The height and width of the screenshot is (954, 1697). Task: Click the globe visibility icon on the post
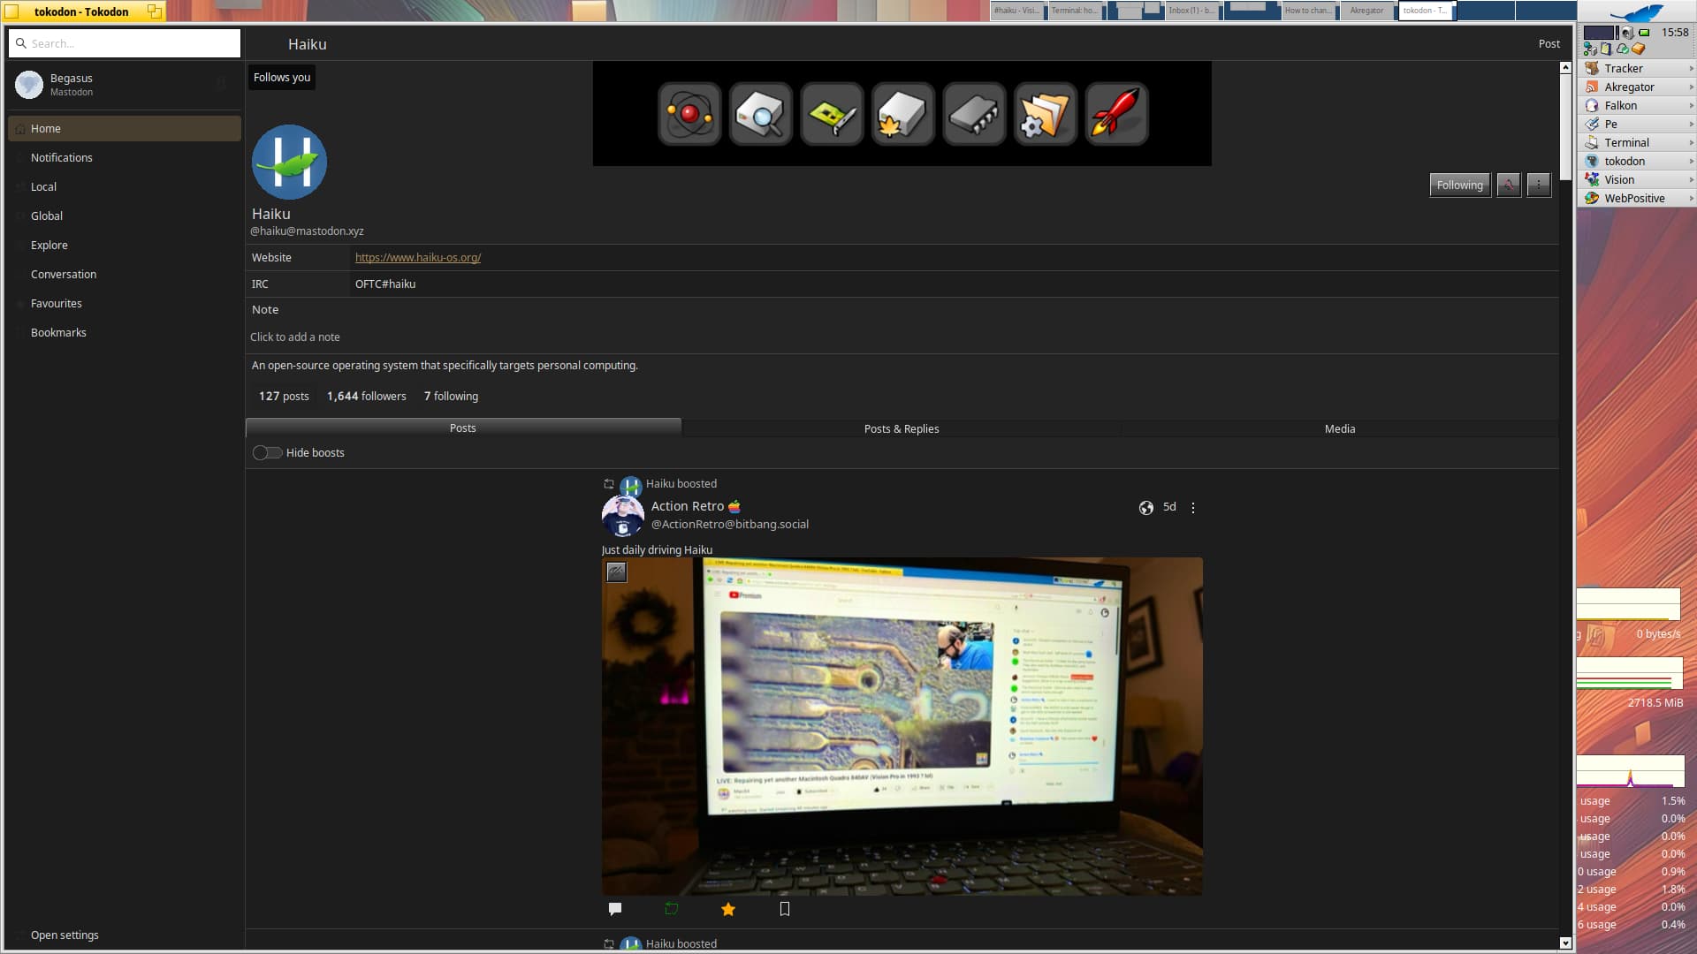(1146, 508)
